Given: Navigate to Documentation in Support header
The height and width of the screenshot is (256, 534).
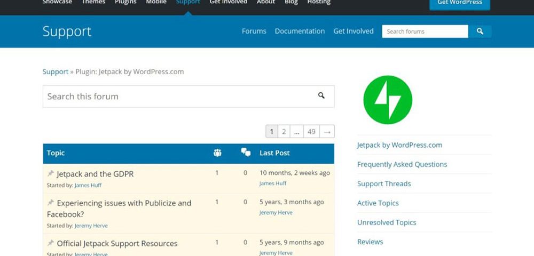Looking at the screenshot, I should [x=300, y=31].
